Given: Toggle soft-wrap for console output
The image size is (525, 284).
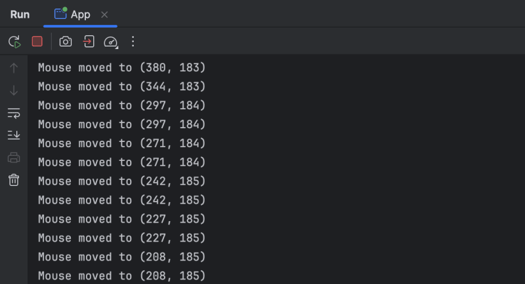Looking at the screenshot, I should point(14,113).
